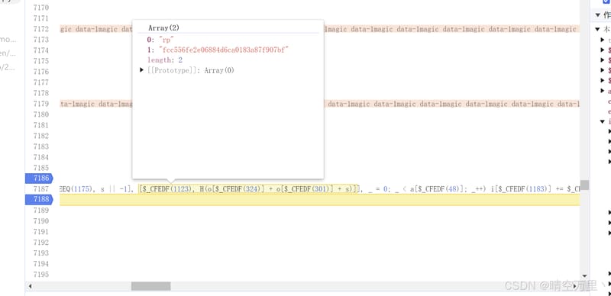The height and width of the screenshot is (296, 611).
Task: Click the highlighted paused line 7188
Action: click(x=320, y=199)
